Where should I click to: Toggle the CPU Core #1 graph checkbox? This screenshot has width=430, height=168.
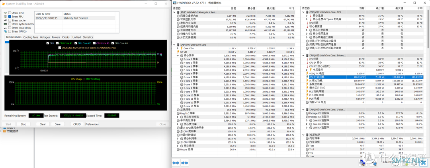pyautogui.click(x=57, y=43)
